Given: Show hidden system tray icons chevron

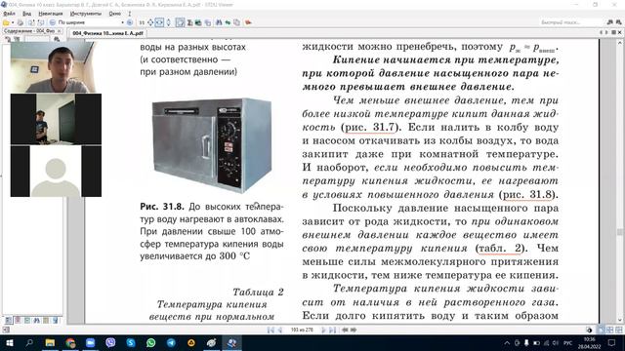Looking at the screenshot, I should tap(507, 342).
